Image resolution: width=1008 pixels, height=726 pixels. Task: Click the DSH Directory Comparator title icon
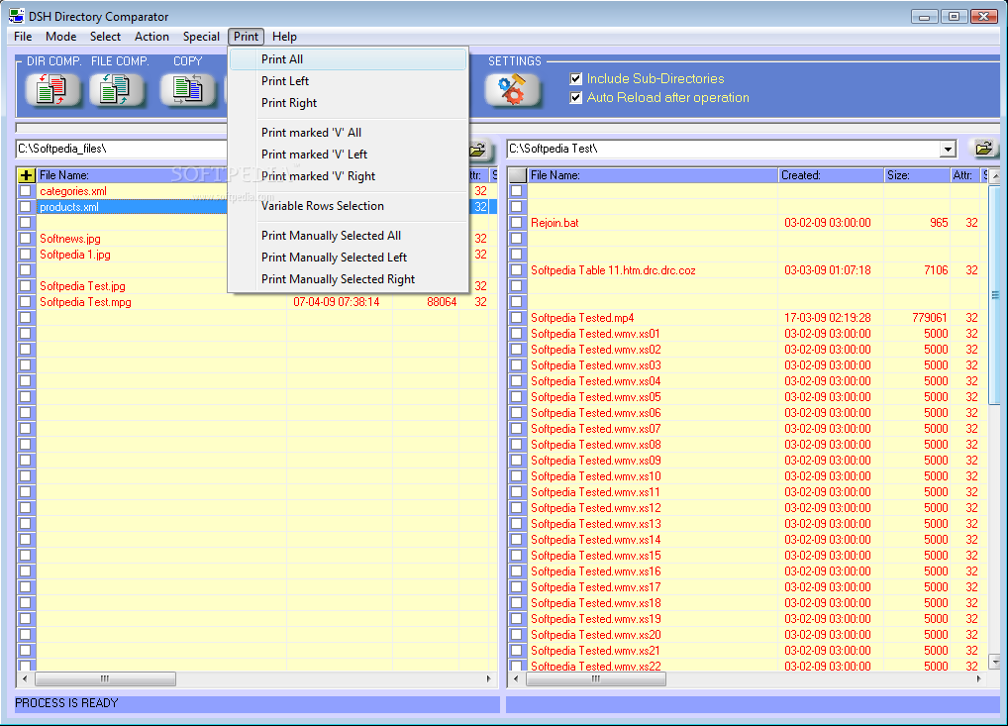(17, 16)
